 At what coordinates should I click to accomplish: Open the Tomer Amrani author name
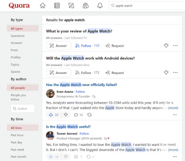tap(67, 134)
